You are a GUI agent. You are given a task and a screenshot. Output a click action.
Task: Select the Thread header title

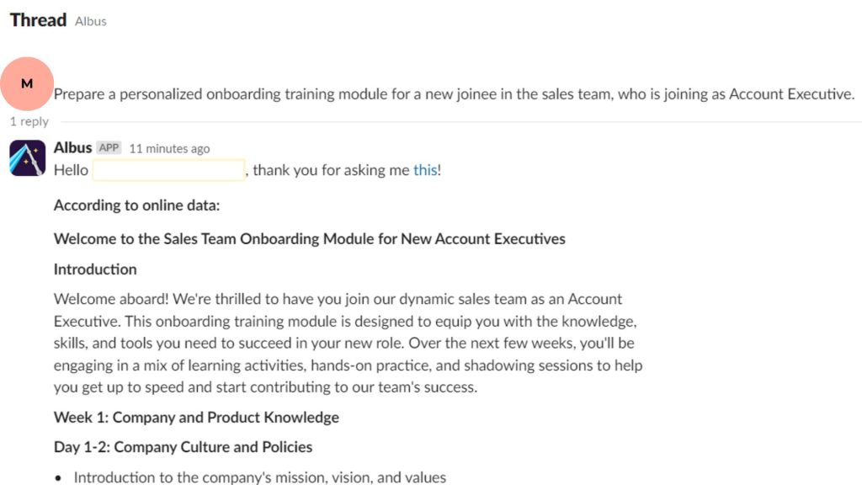coord(38,20)
